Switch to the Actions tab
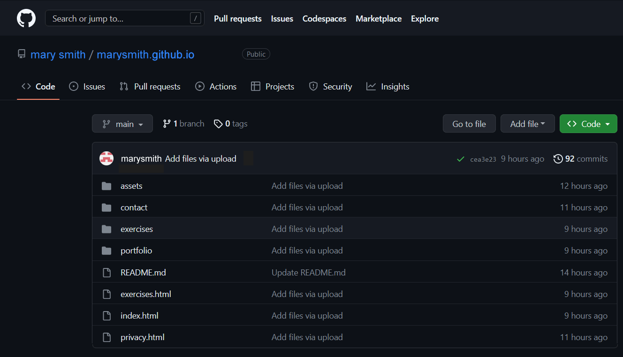 tap(216, 87)
